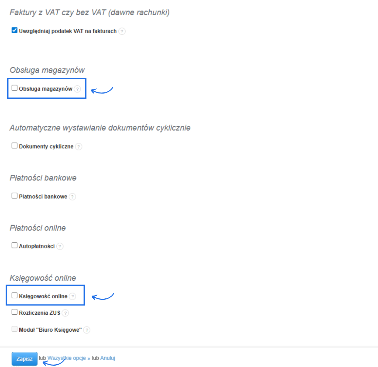
Task: Click the question mark beside Obsługa magazynów
Action: coord(78,89)
